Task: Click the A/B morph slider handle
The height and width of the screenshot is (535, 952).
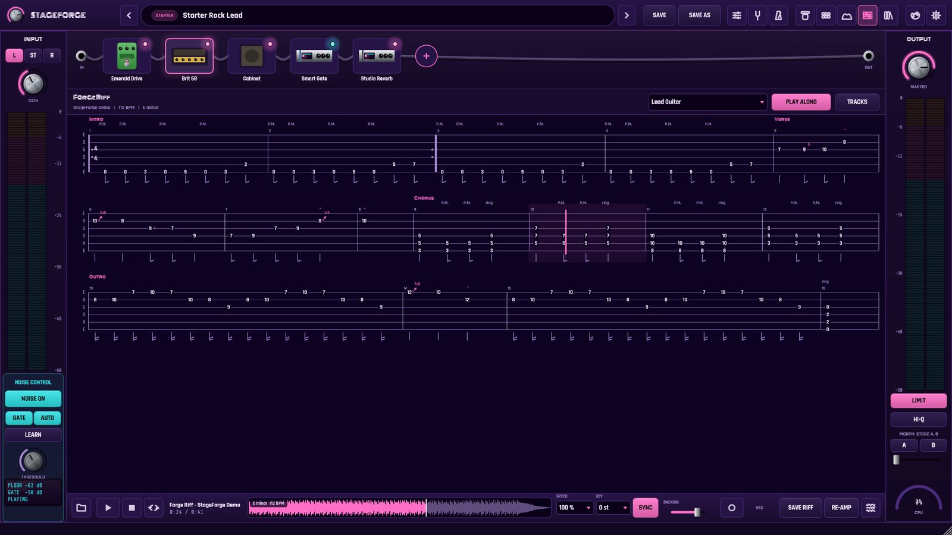Action: coord(897,460)
